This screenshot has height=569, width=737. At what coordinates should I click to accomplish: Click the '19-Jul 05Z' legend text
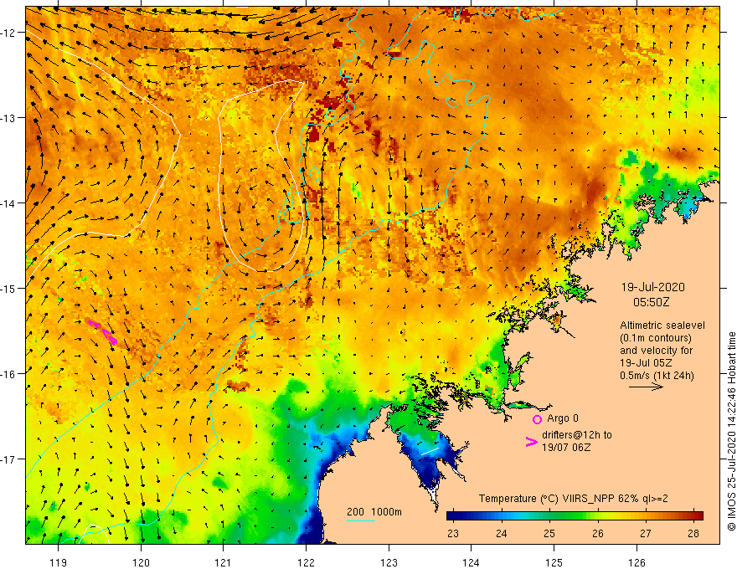pos(646,363)
